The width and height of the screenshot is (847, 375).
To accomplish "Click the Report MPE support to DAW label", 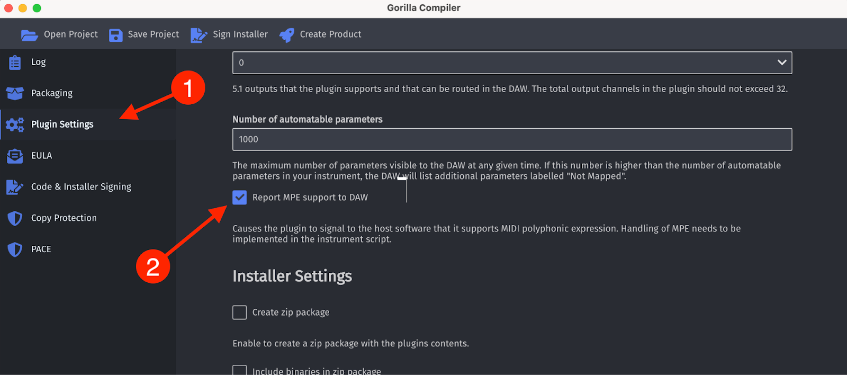I will [310, 198].
